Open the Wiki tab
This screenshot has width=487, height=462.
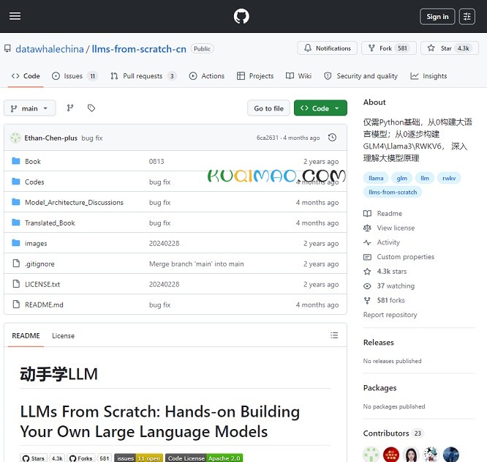(298, 76)
